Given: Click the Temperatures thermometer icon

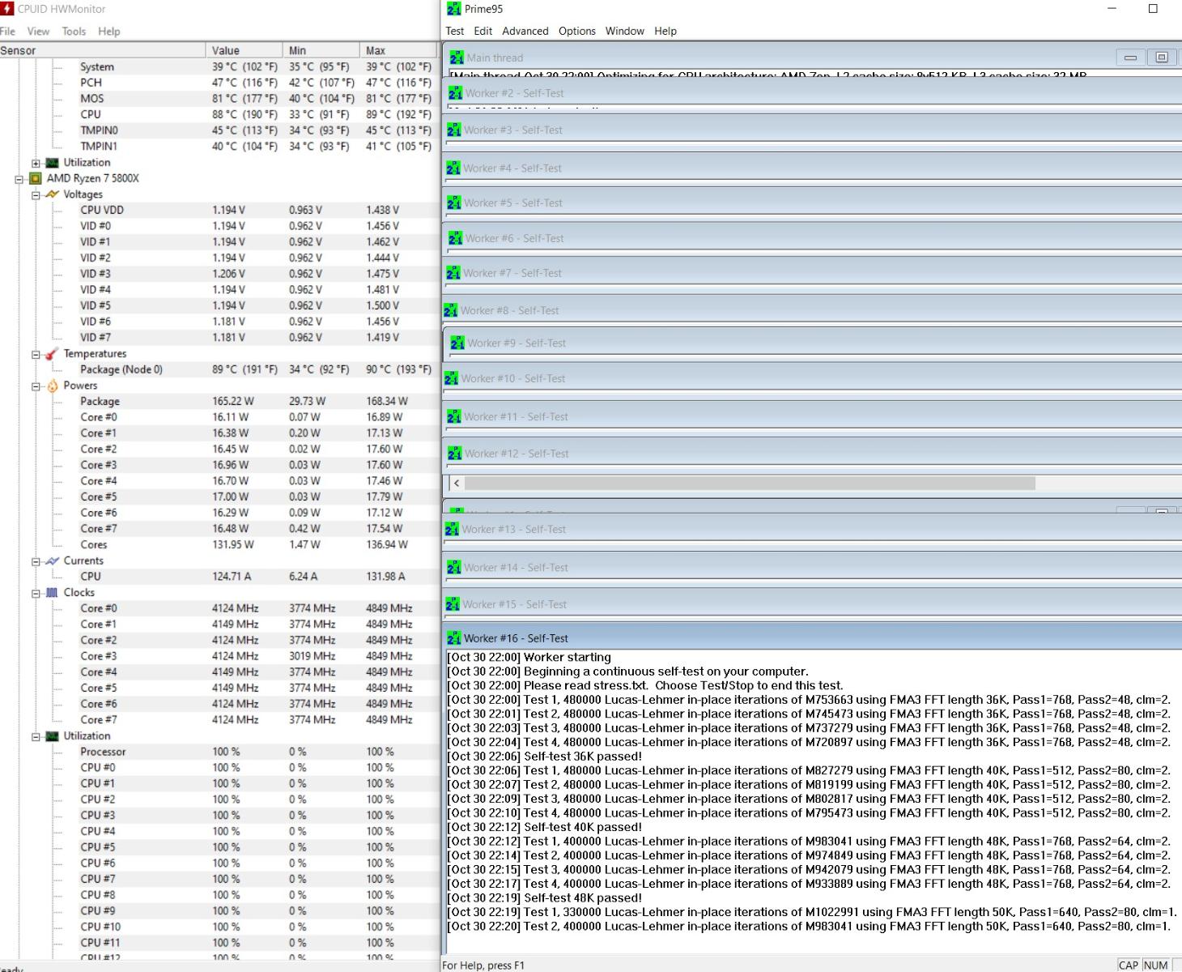Looking at the screenshot, I should (53, 354).
